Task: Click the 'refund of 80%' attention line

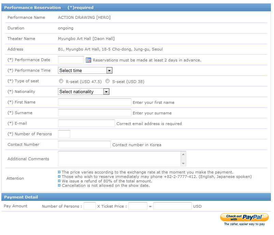Action: pos(107,181)
